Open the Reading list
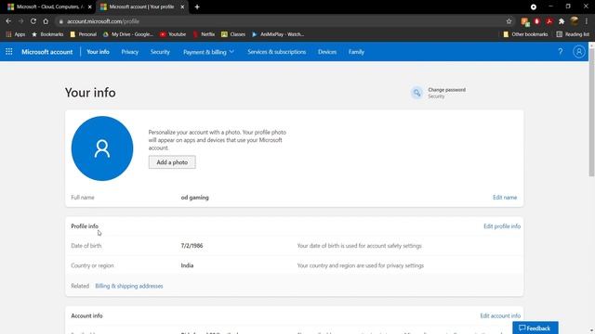595x334 pixels. 573,34
